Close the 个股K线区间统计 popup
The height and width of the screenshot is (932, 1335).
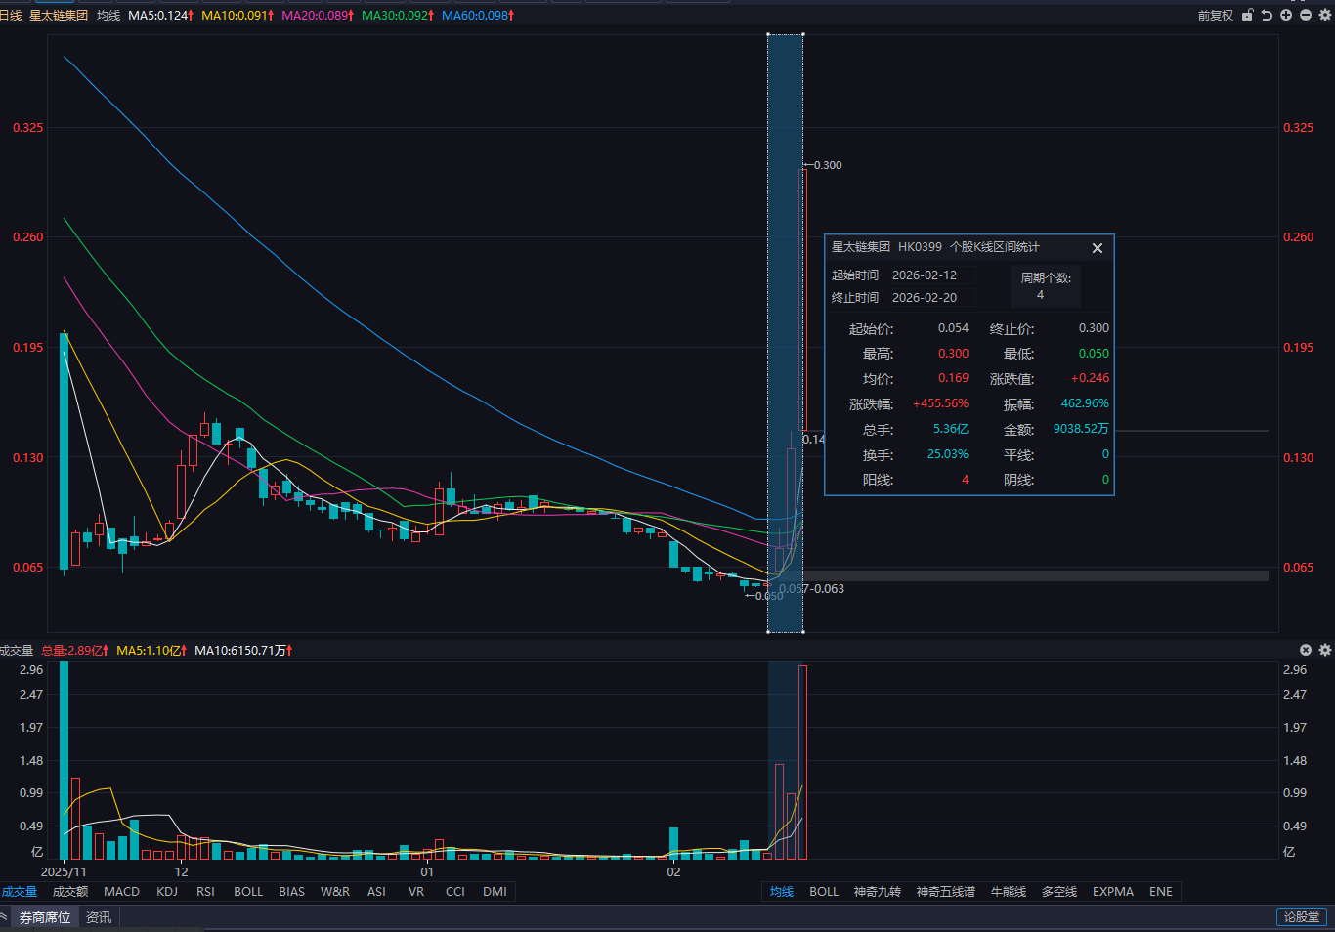pos(1098,248)
